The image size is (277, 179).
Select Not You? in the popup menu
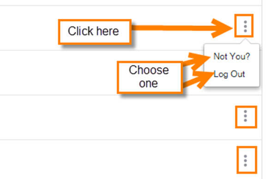(x=232, y=56)
